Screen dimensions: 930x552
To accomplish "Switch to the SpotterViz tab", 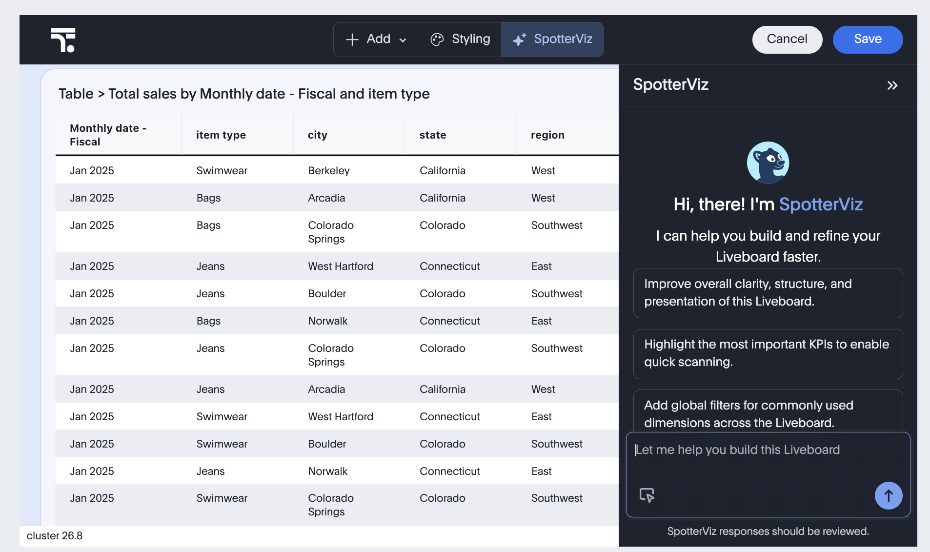I will [552, 40].
